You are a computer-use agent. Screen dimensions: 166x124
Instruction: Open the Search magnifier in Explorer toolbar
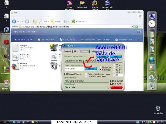point(41,21)
